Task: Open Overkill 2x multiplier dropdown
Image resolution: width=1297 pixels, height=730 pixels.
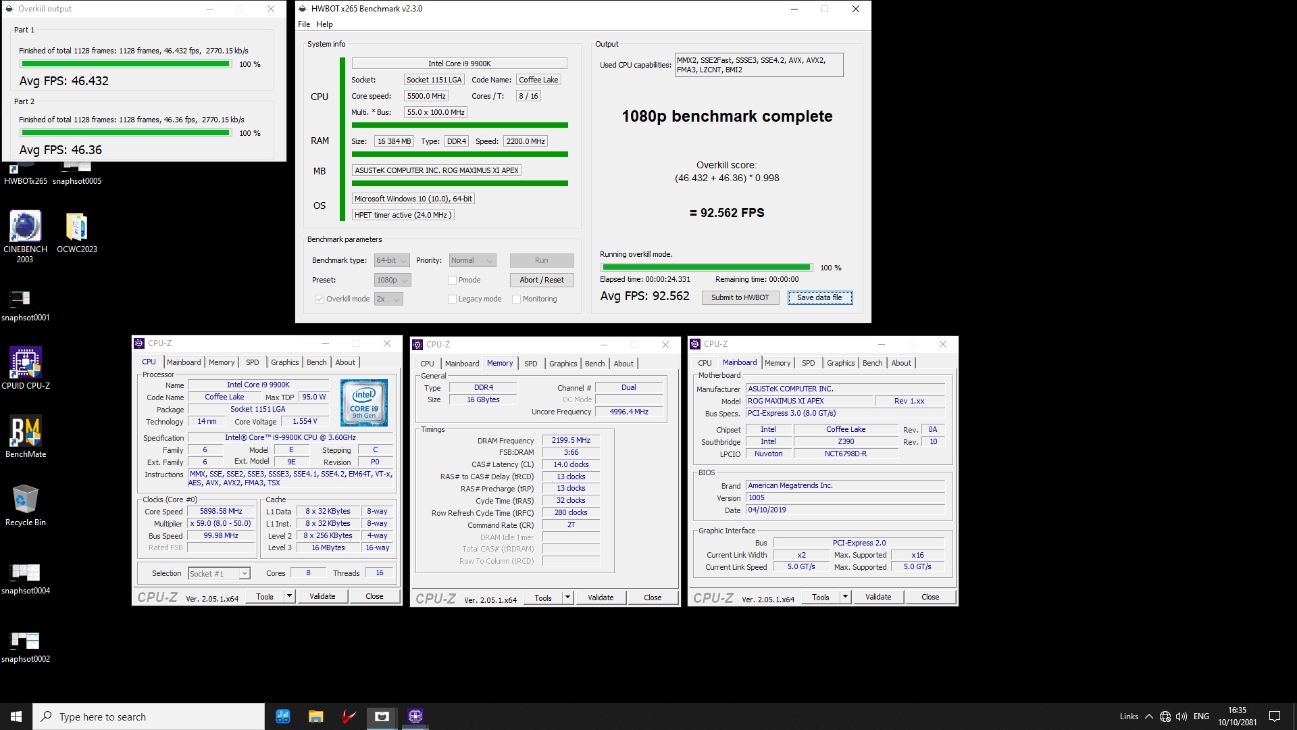Action: (x=388, y=299)
